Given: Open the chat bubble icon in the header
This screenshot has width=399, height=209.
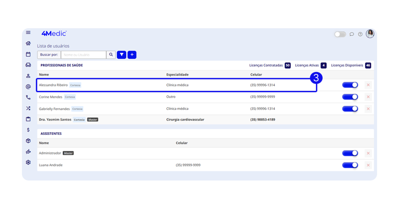Looking at the screenshot, I should tap(351, 34).
